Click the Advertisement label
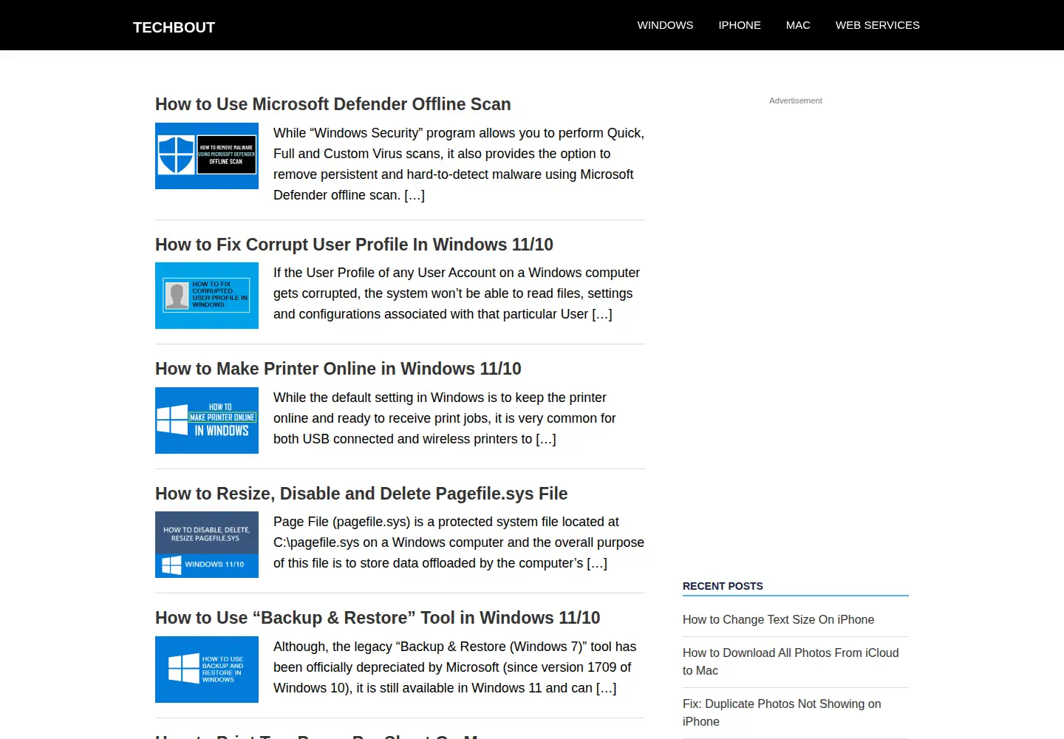 tap(796, 101)
